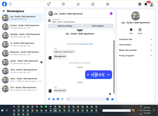Play the 0:10 audio clip

(88, 75)
